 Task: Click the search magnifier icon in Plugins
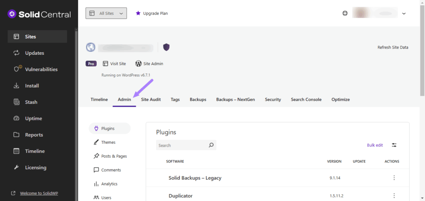pyautogui.click(x=211, y=145)
